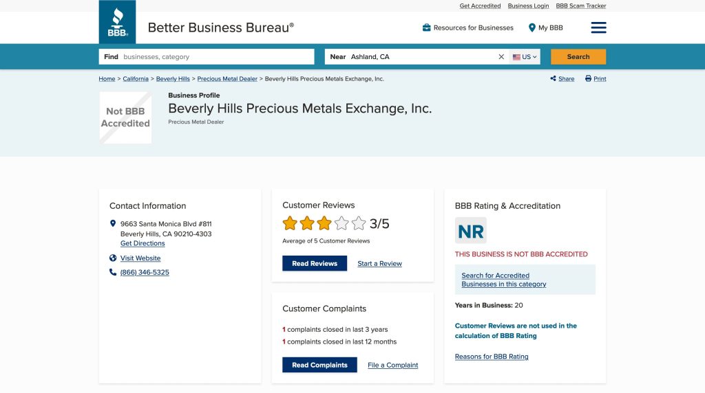The image size is (705, 393).
Task: Open Get Accredited in top menu
Action: coord(480,6)
